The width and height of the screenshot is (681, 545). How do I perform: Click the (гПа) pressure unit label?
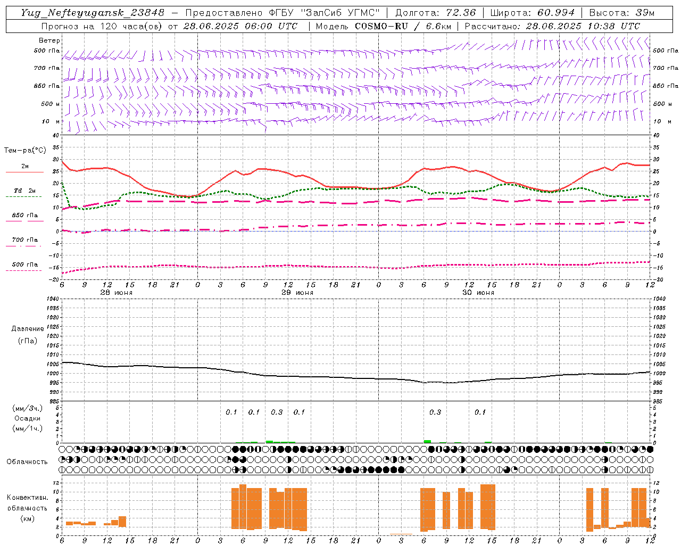[28, 341]
